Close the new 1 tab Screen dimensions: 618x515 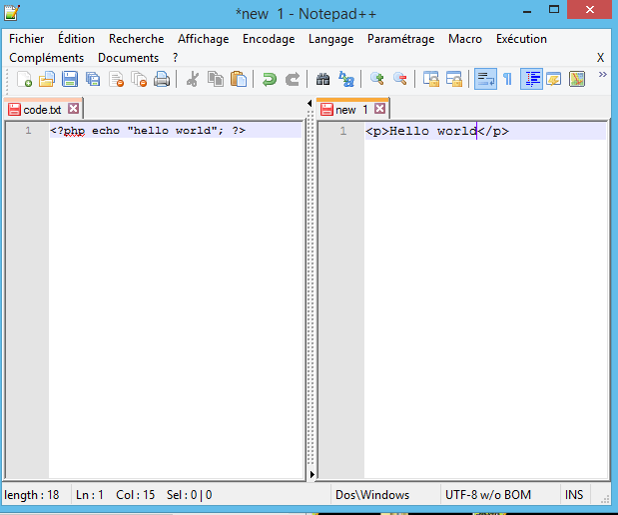pos(380,110)
